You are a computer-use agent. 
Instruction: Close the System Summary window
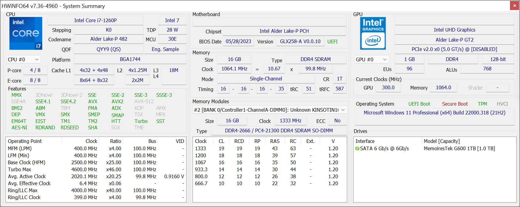pos(515,5)
